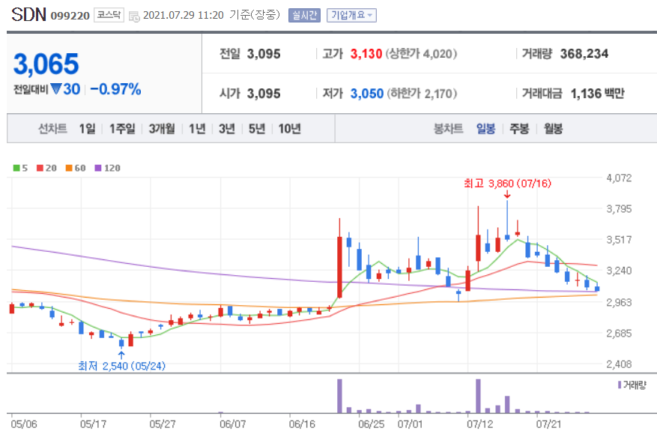Click the 3,240 price axis label
The height and width of the screenshot is (437, 657).
[619, 271]
